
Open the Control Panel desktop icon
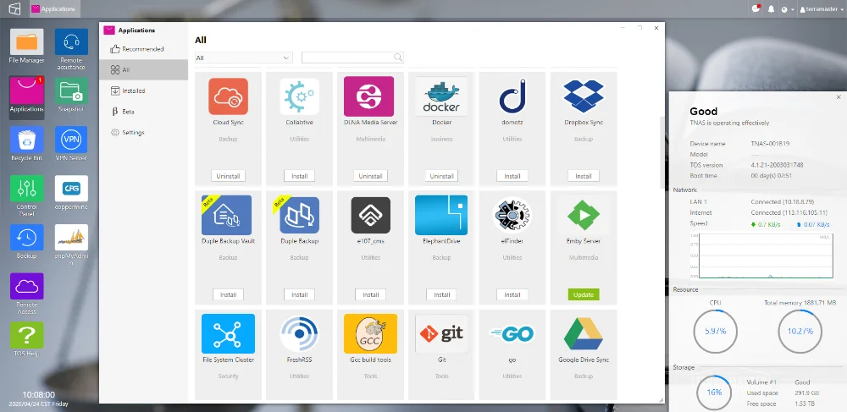pyautogui.click(x=26, y=188)
